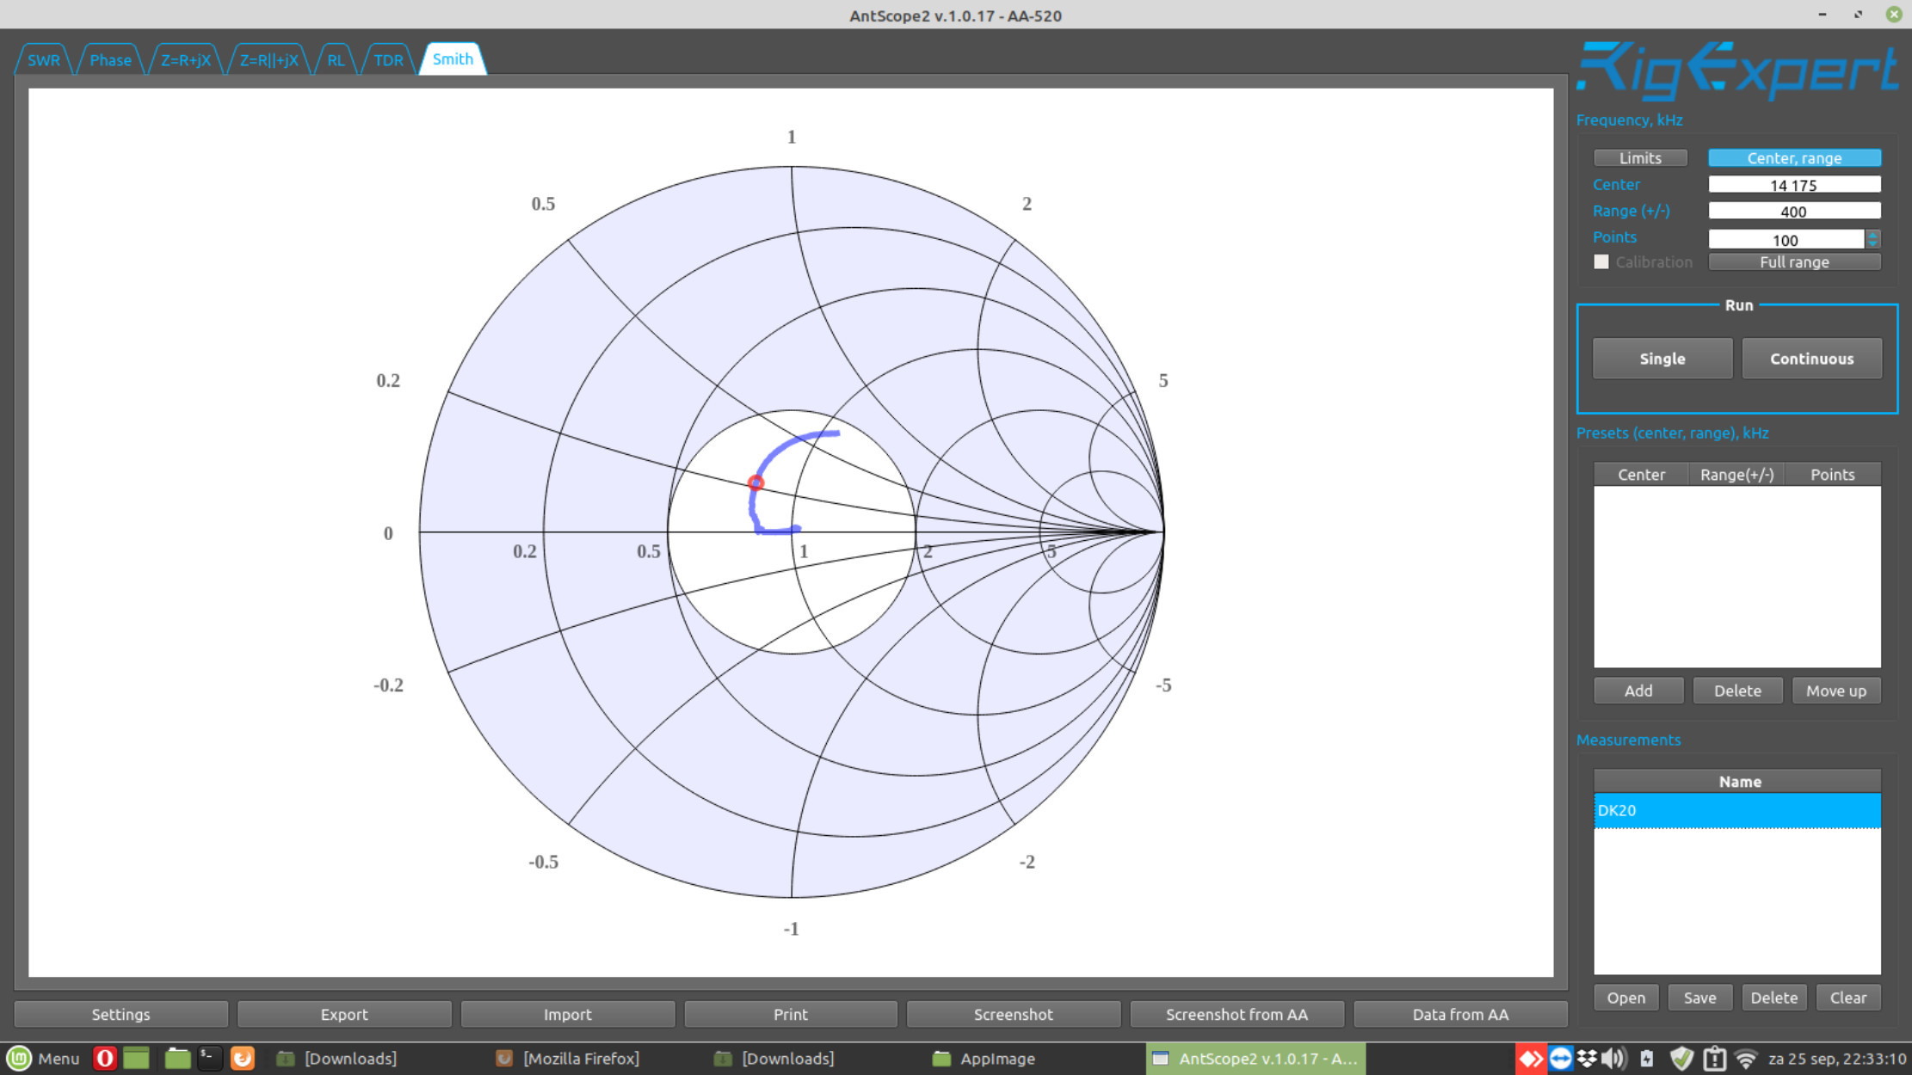The height and width of the screenshot is (1075, 1912).
Task: Open the TDR tab
Action: click(x=388, y=60)
